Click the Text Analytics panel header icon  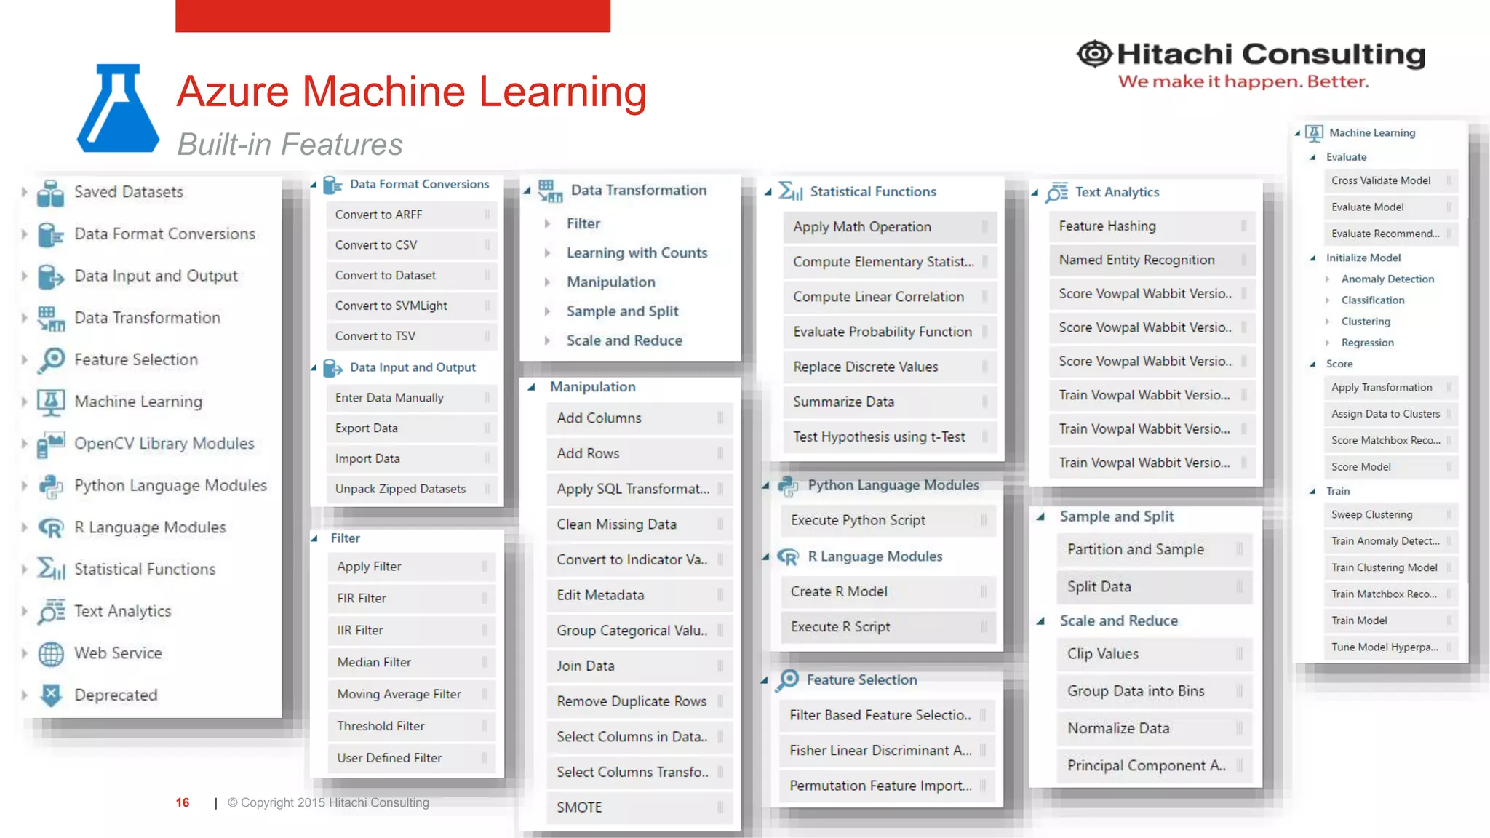(x=1056, y=193)
